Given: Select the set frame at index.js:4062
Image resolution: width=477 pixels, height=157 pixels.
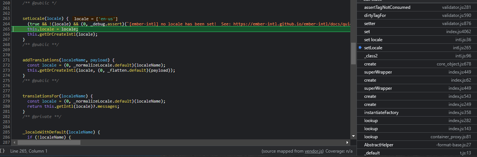Looking at the screenshot, I should [416, 32].
